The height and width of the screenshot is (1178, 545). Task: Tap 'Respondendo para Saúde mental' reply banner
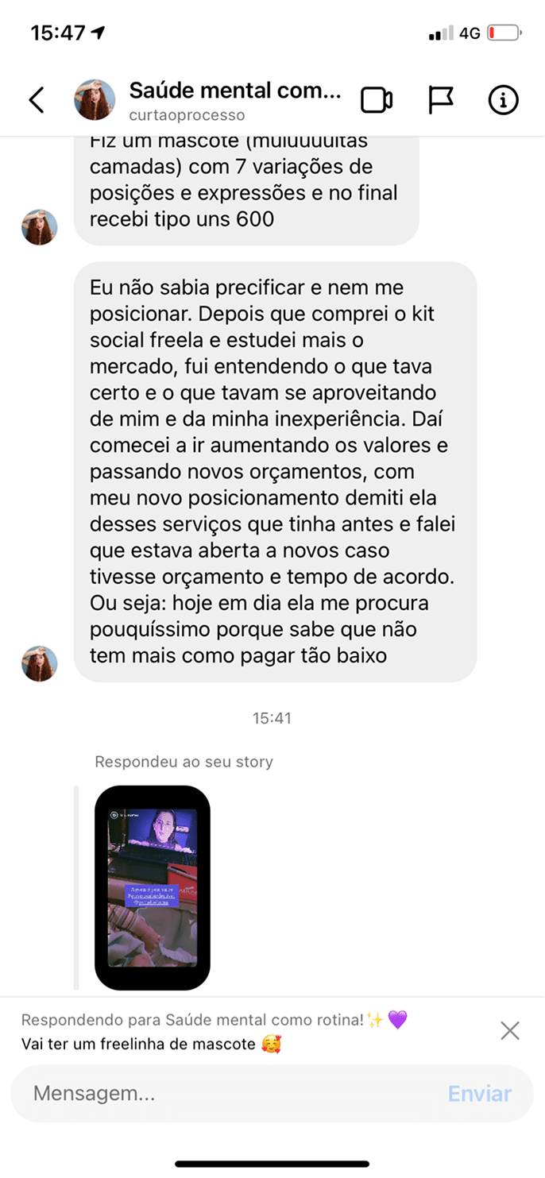pos(215,1020)
